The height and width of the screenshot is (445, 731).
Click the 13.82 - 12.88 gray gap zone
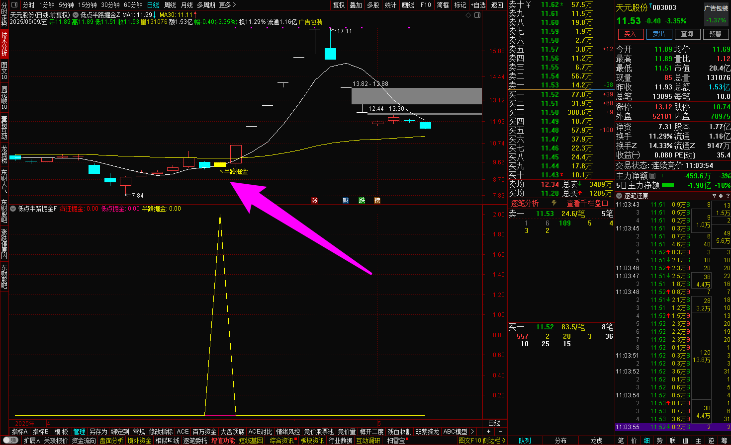[x=417, y=96]
